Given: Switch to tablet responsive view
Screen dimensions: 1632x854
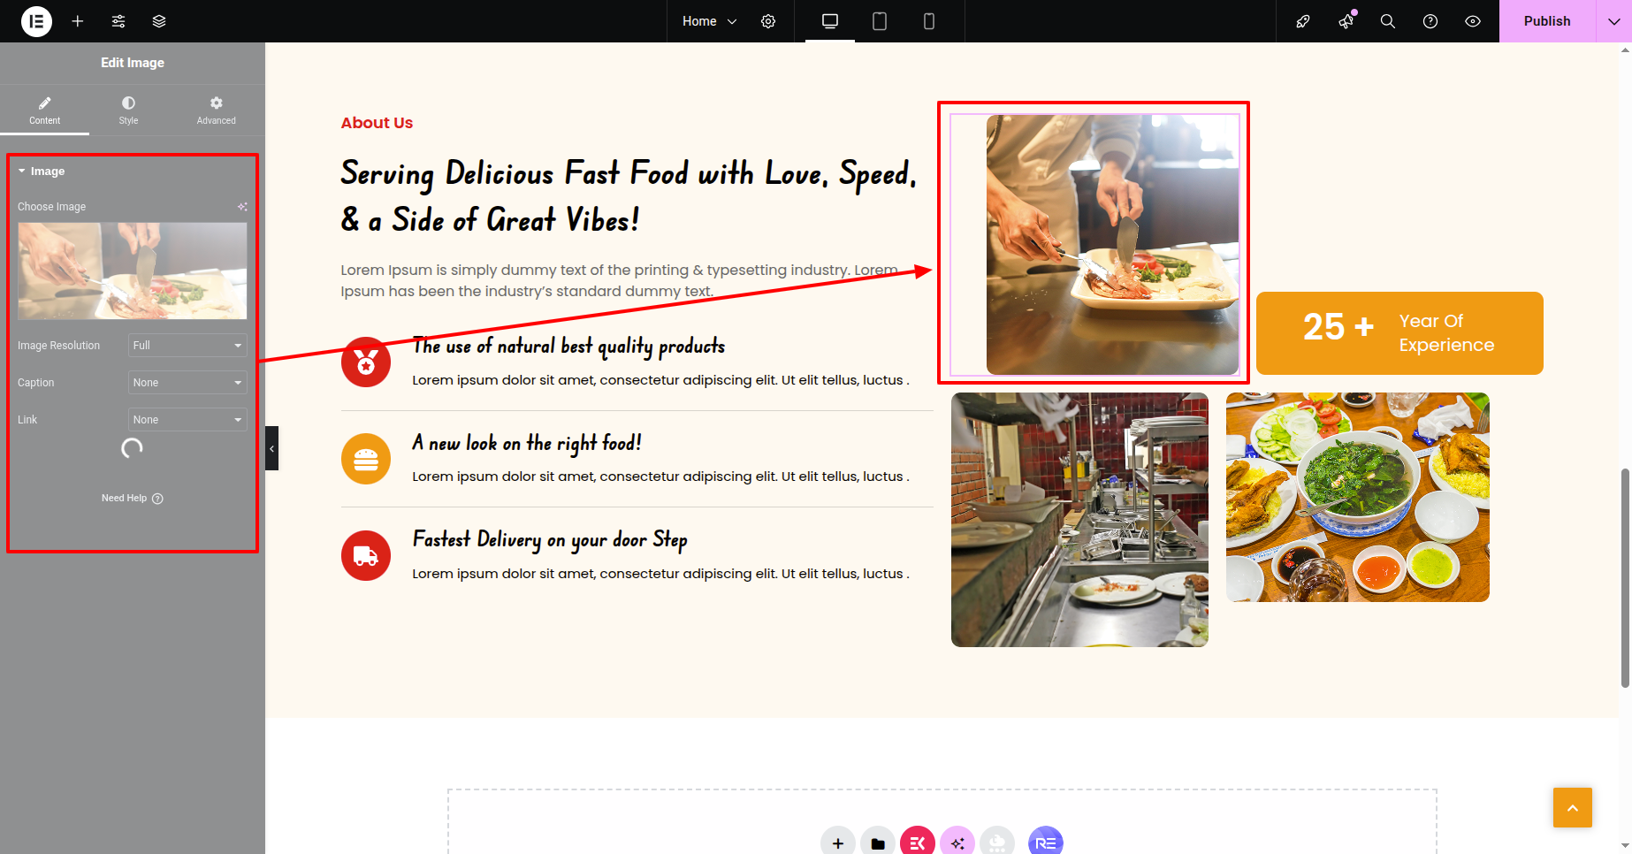Looking at the screenshot, I should pyautogui.click(x=880, y=21).
